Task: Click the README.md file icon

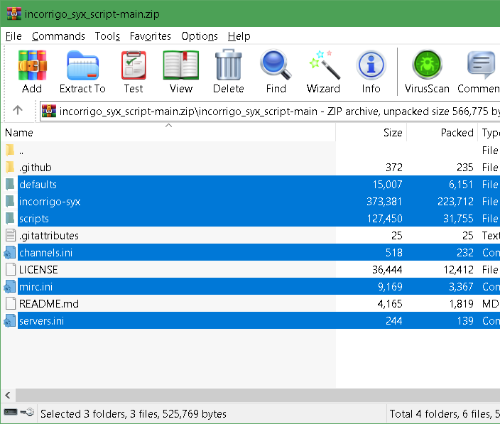Action: (11, 303)
